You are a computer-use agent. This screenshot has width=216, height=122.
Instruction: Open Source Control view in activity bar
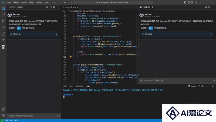point(3,21)
